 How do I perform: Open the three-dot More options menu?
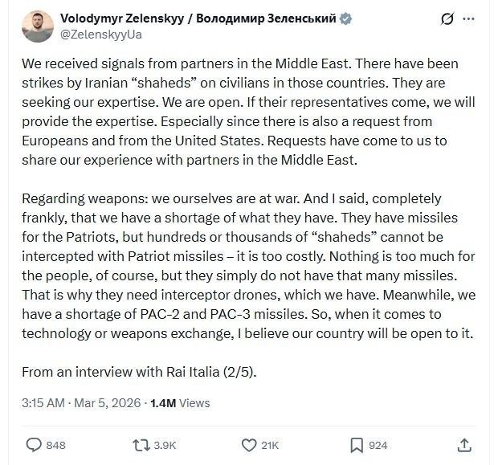[470, 19]
